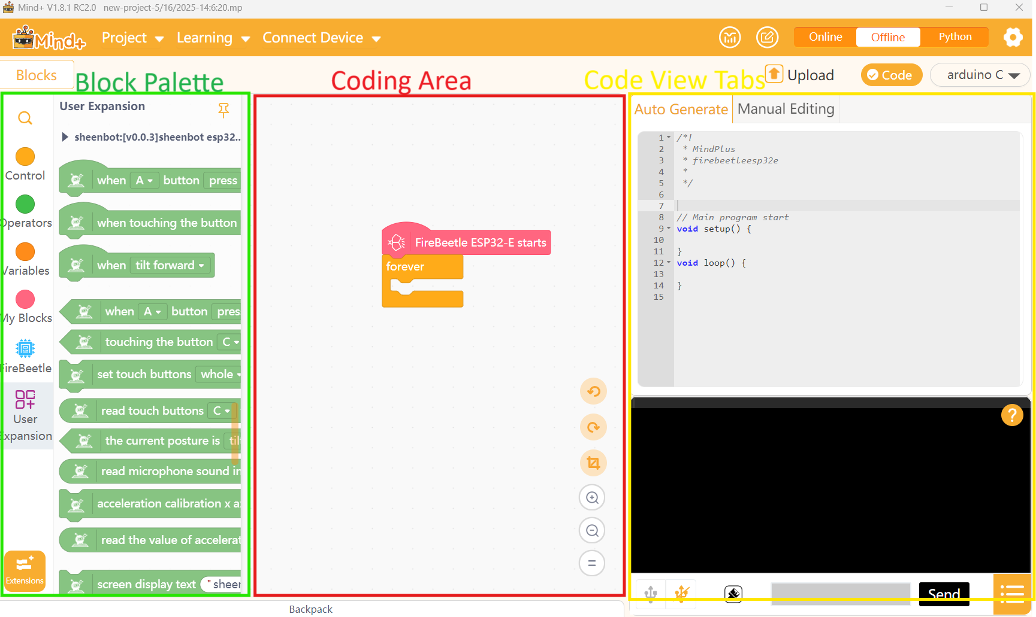This screenshot has width=1036, height=617.
Task: Select the Control block category
Action: pyautogui.click(x=25, y=165)
